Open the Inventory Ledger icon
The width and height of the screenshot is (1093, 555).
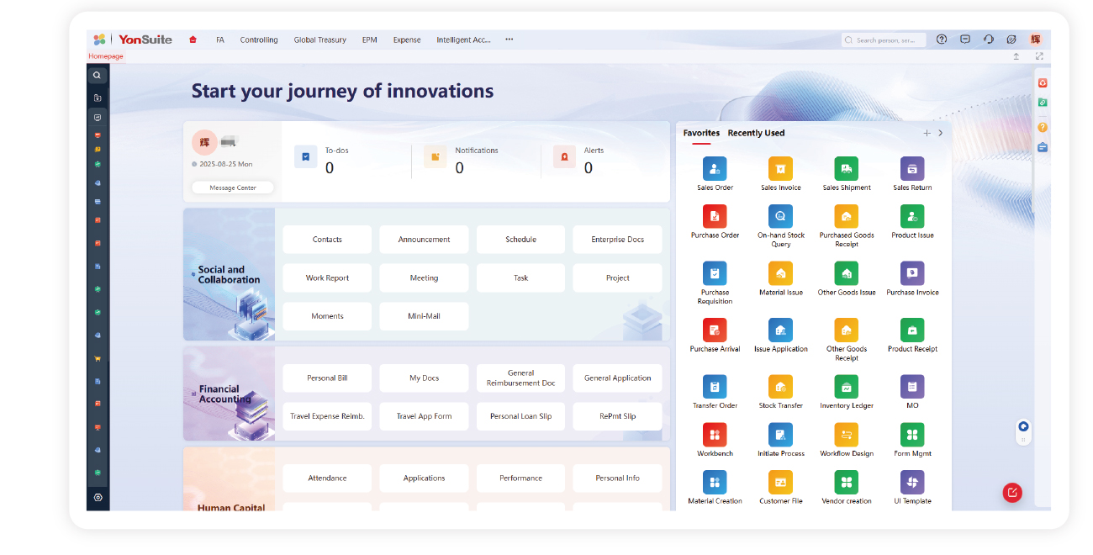coord(846,388)
